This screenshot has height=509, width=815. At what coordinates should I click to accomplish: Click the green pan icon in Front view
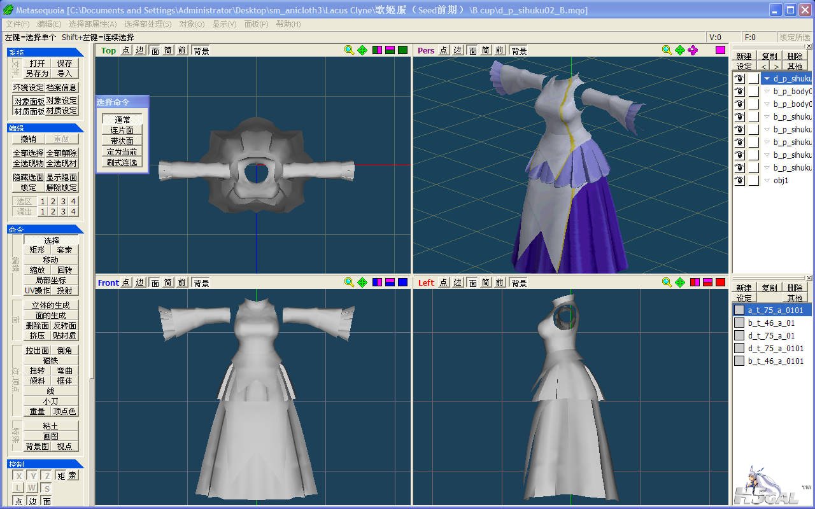tap(362, 282)
